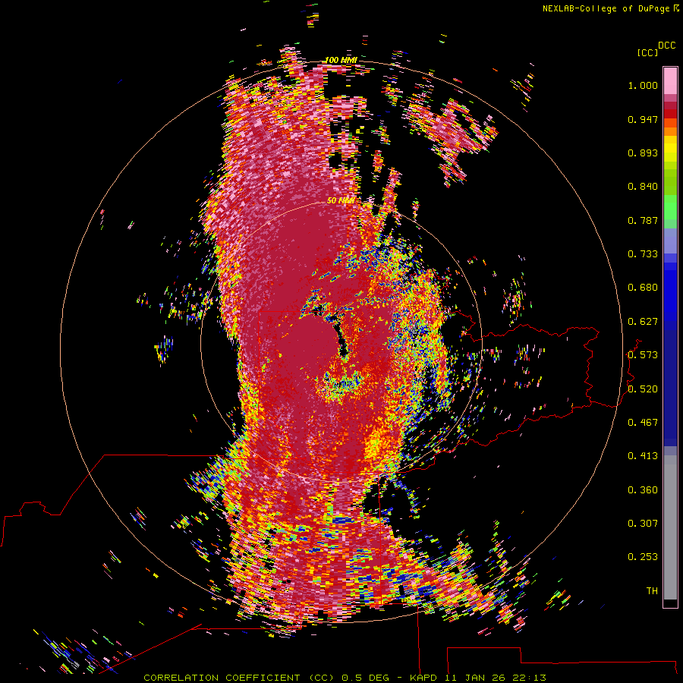Screen dimensions: 683x683
Task: Select the 0.733 legend value
Action: tap(643, 254)
